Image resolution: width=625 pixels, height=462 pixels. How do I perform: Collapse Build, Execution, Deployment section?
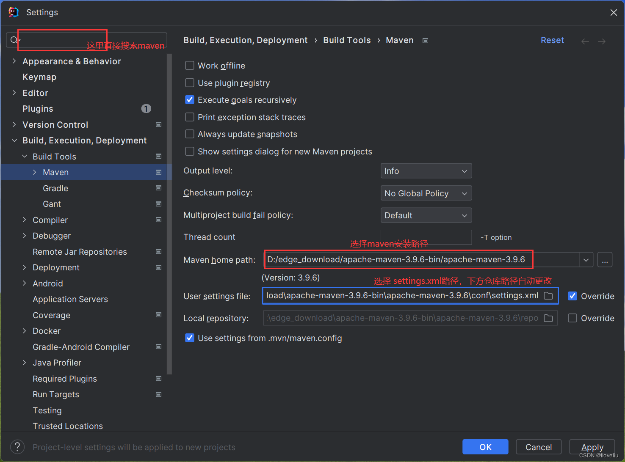pos(14,140)
